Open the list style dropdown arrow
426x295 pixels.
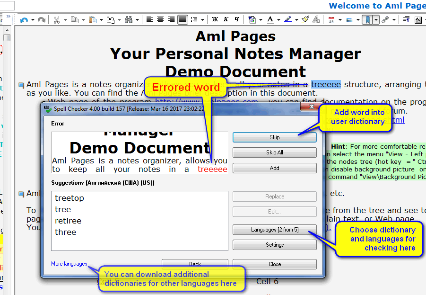202,20
